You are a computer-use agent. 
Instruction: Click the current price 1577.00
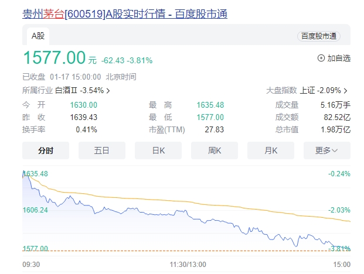pos(55,57)
